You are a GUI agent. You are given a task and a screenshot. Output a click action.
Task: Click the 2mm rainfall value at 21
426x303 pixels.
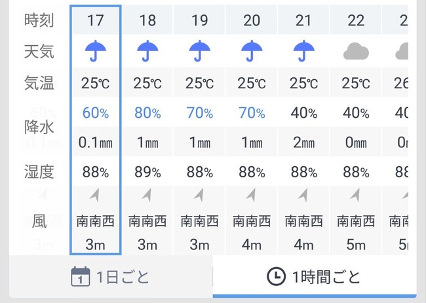click(303, 143)
